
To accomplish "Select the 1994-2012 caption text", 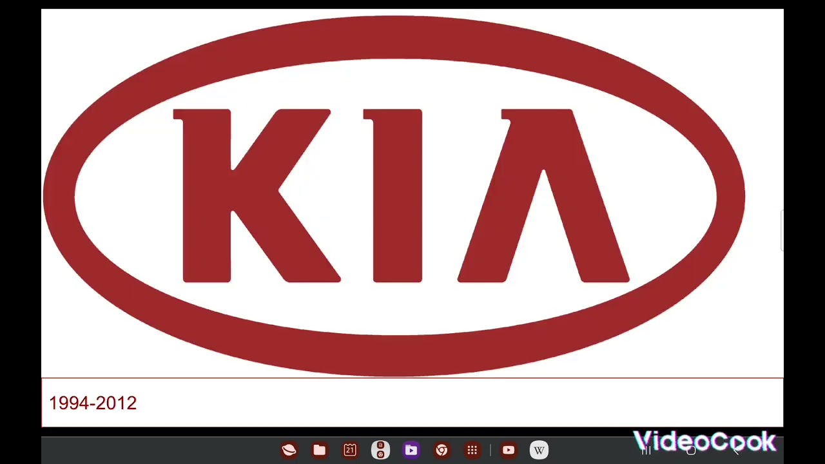I will [93, 403].
